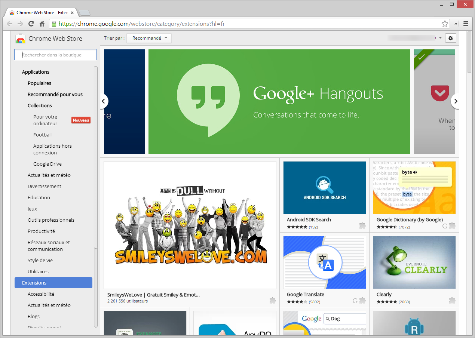Open Réseaux sociaux et communication
Viewport: 475px width, 338px height.
49,246
